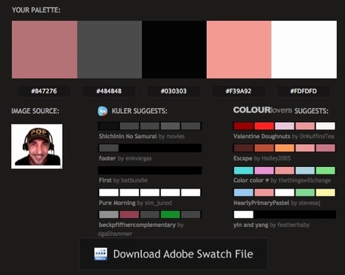The height and width of the screenshot is (275, 345).
Task: Select the #030303 black palette swatch
Action: 174,50
